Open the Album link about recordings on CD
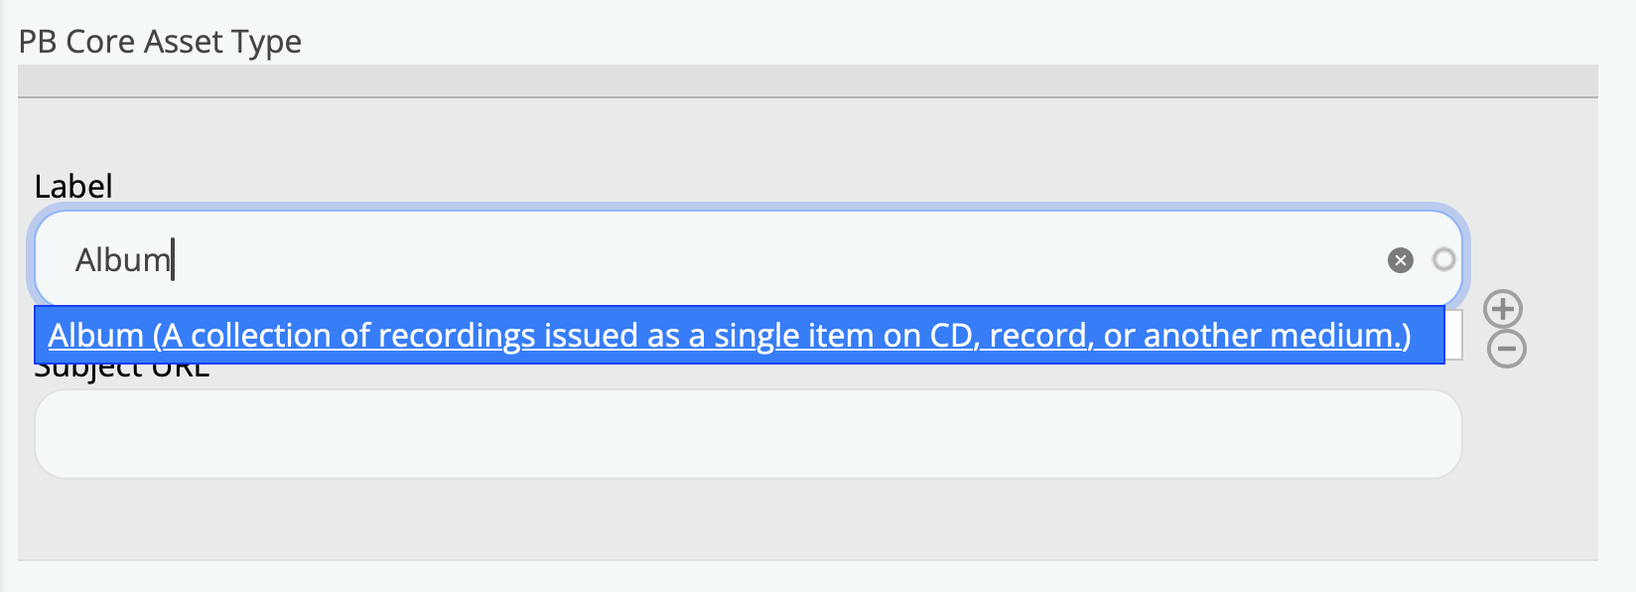 (x=729, y=336)
